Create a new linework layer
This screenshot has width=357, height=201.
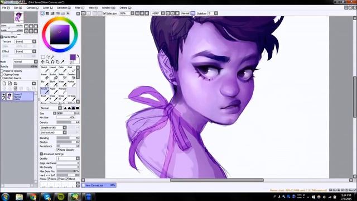(x=10, y=83)
